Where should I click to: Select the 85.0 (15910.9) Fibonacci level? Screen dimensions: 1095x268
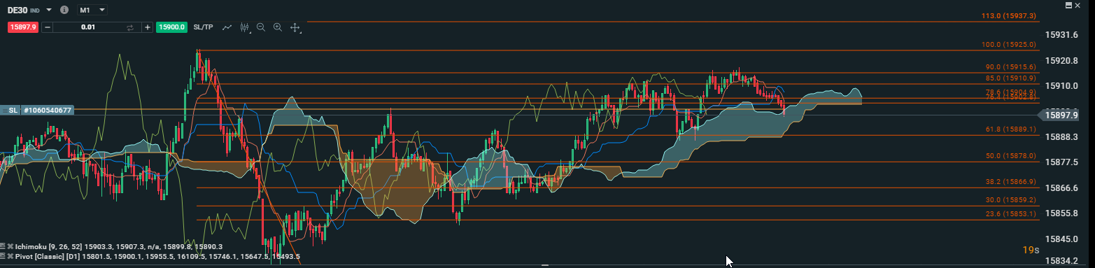point(1010,78)
